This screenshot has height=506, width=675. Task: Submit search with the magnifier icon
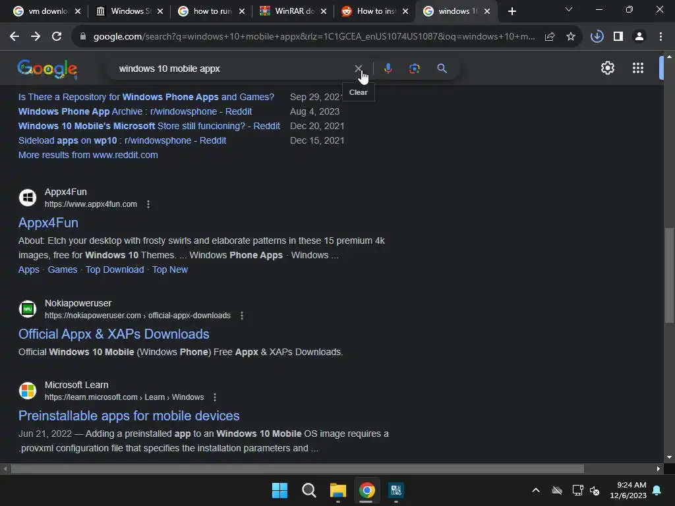click(x=442, y=69)
